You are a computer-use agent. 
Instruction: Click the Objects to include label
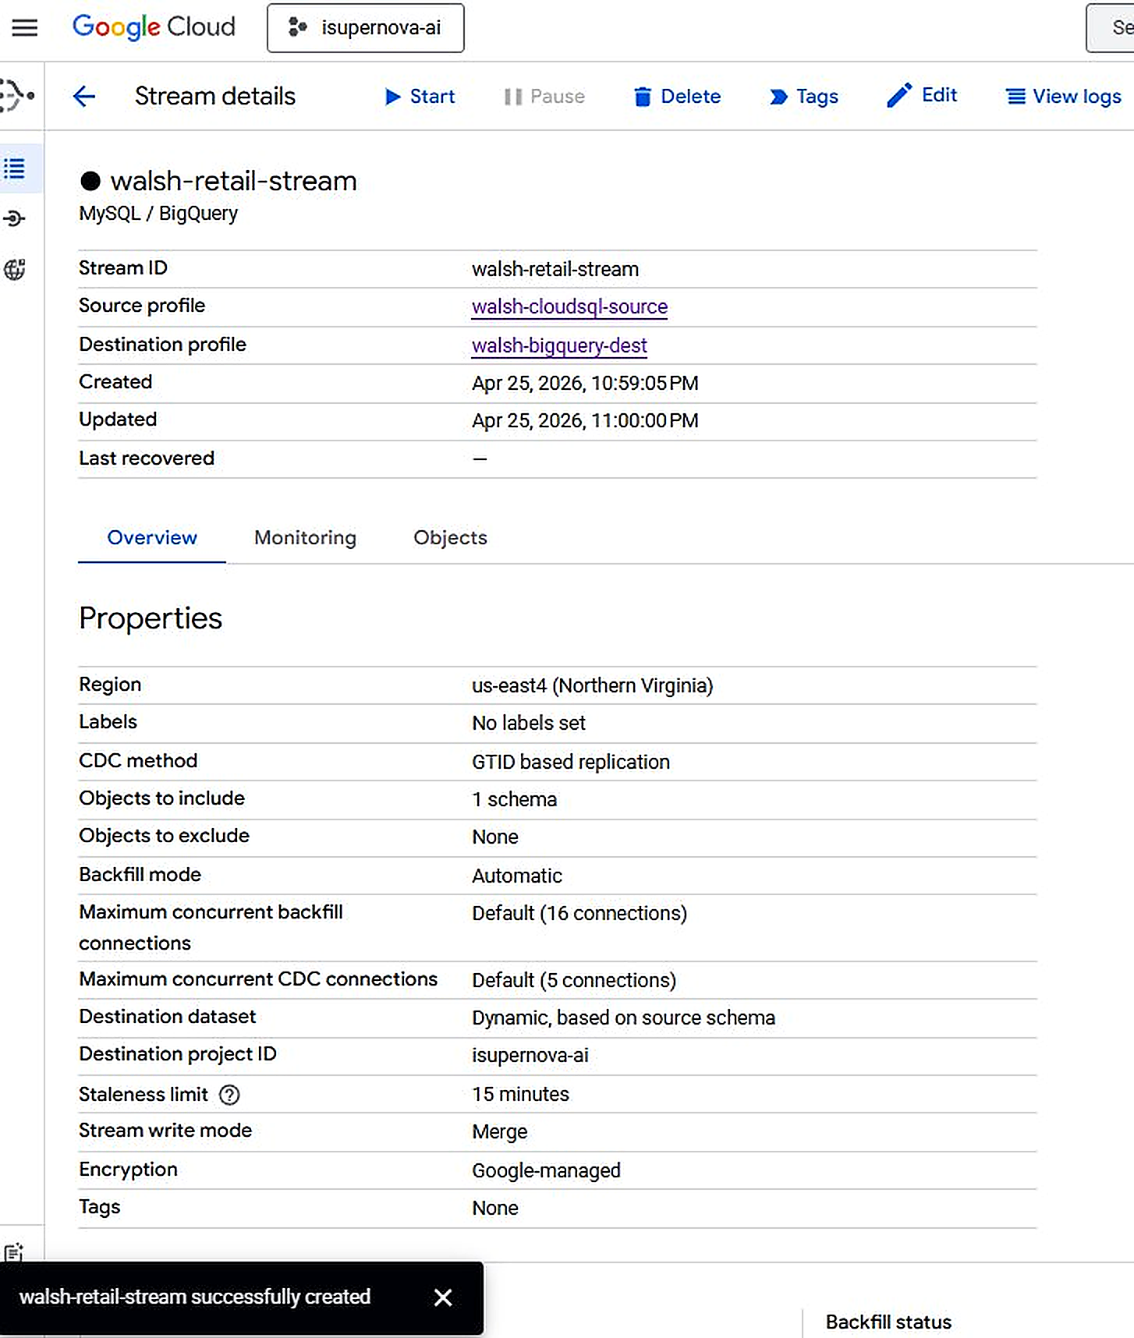pyautogui.click(x=161, y=798)
